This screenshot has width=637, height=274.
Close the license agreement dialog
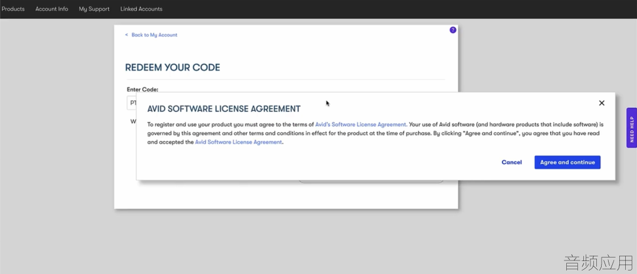click(602, 103)
